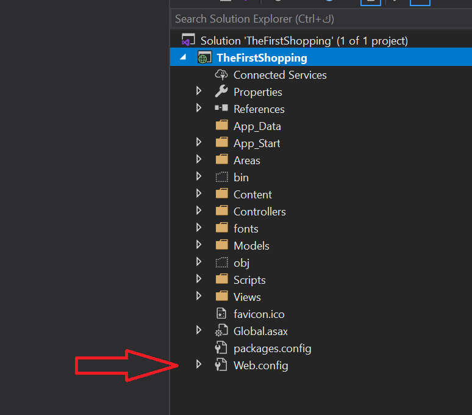Select the Global.asax file name
This screenshot has height=415, width=472.
pos(260,331)
